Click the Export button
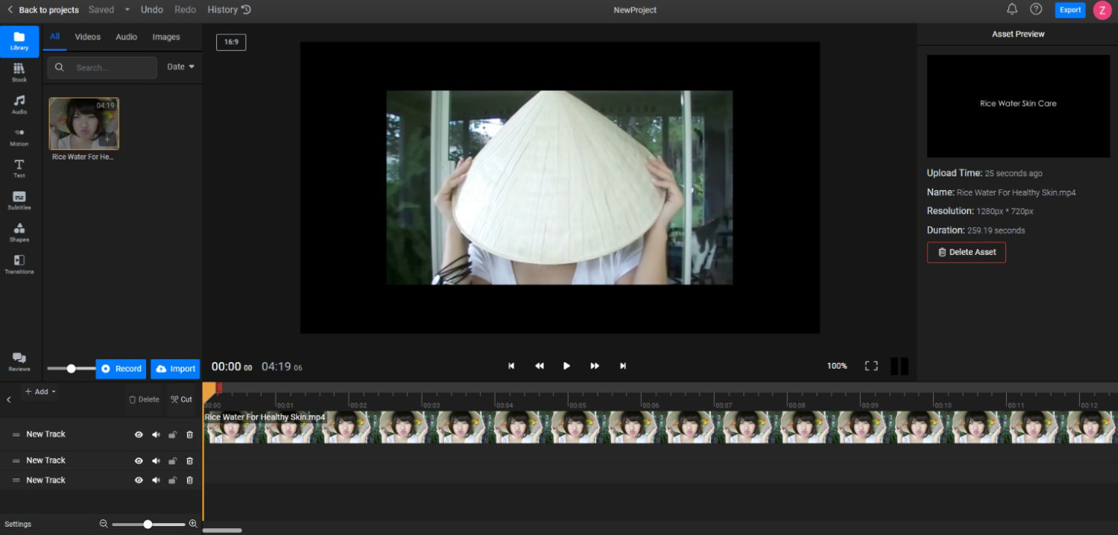Viewport: 1118px width, 535px height. tap(1070, 10)
